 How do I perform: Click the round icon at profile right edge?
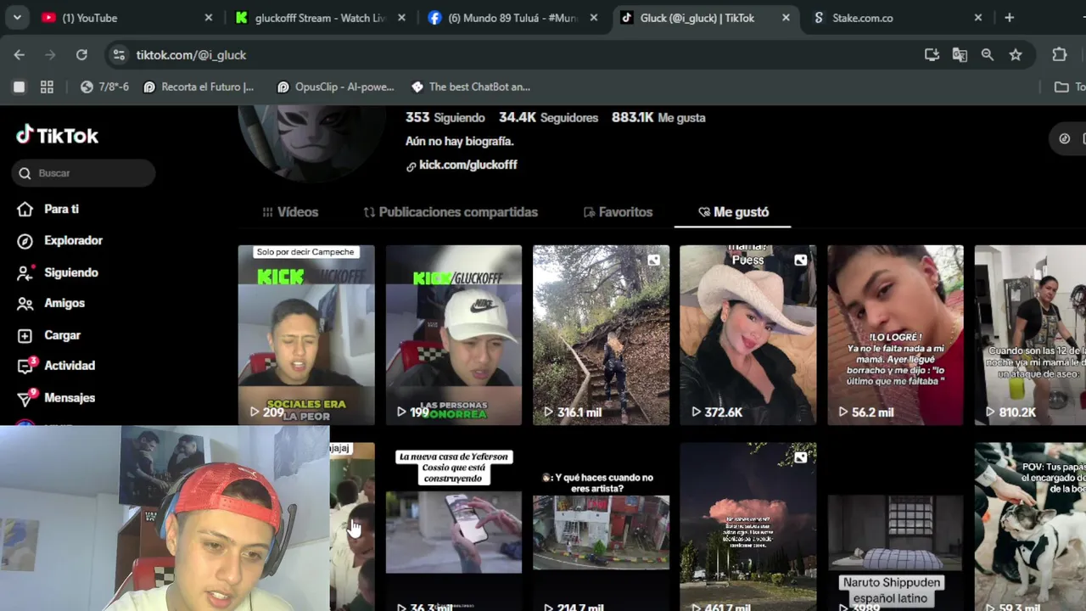click(1065, 138)
